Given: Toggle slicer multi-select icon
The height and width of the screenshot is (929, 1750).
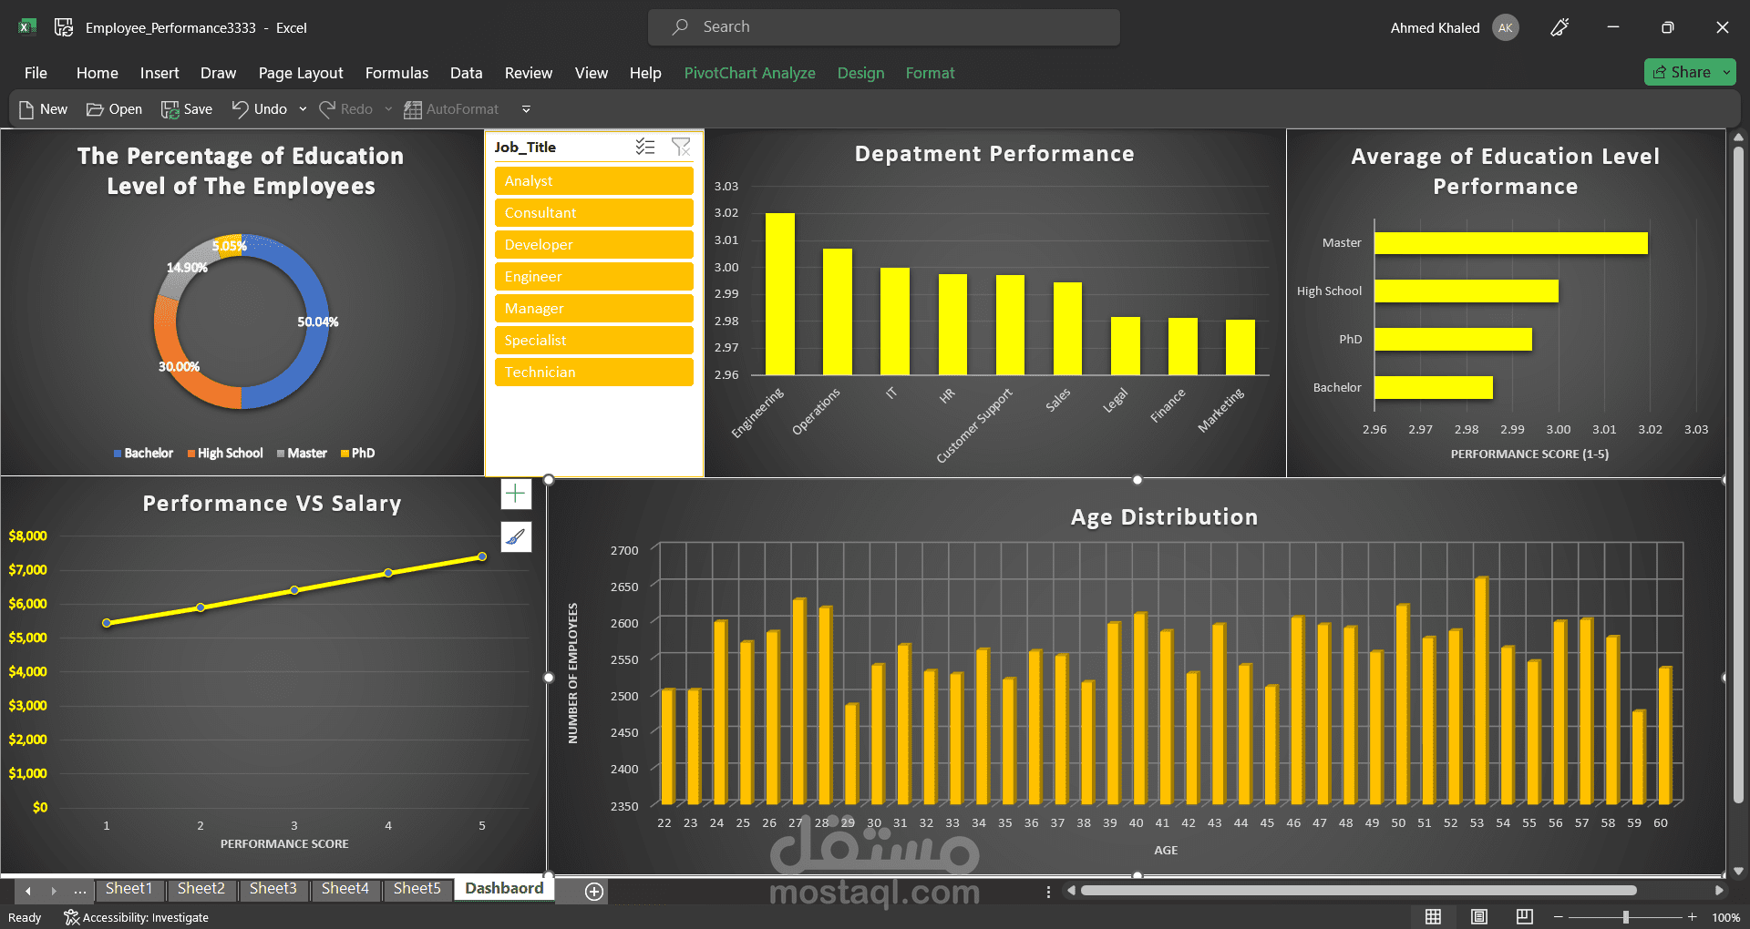Looking at the screenshot, I should (x=645, y=147).
